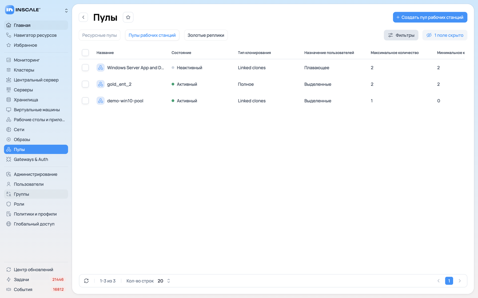Click the INSCALE logo icon

[x=10, y=10]
